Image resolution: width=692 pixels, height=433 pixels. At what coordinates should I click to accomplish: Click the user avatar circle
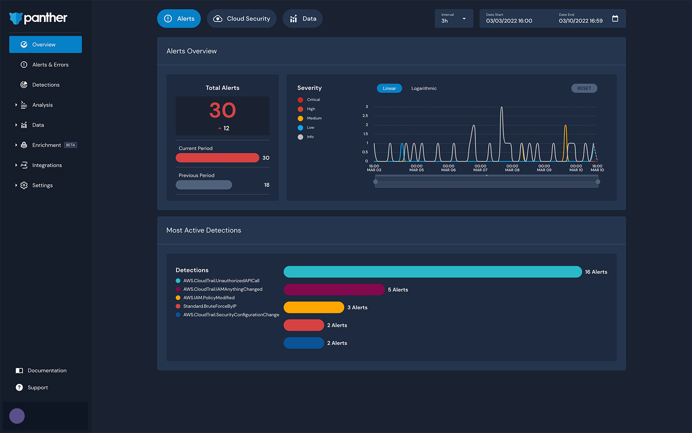17,416
